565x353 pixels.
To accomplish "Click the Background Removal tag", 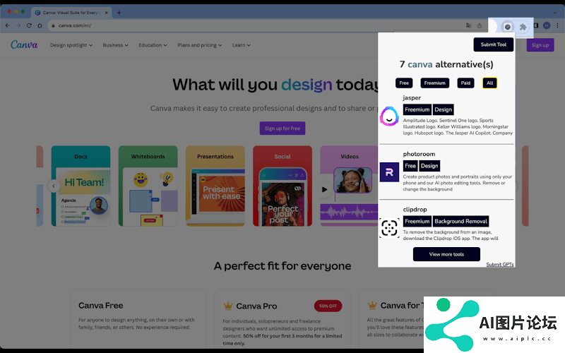I will [460, 221].
